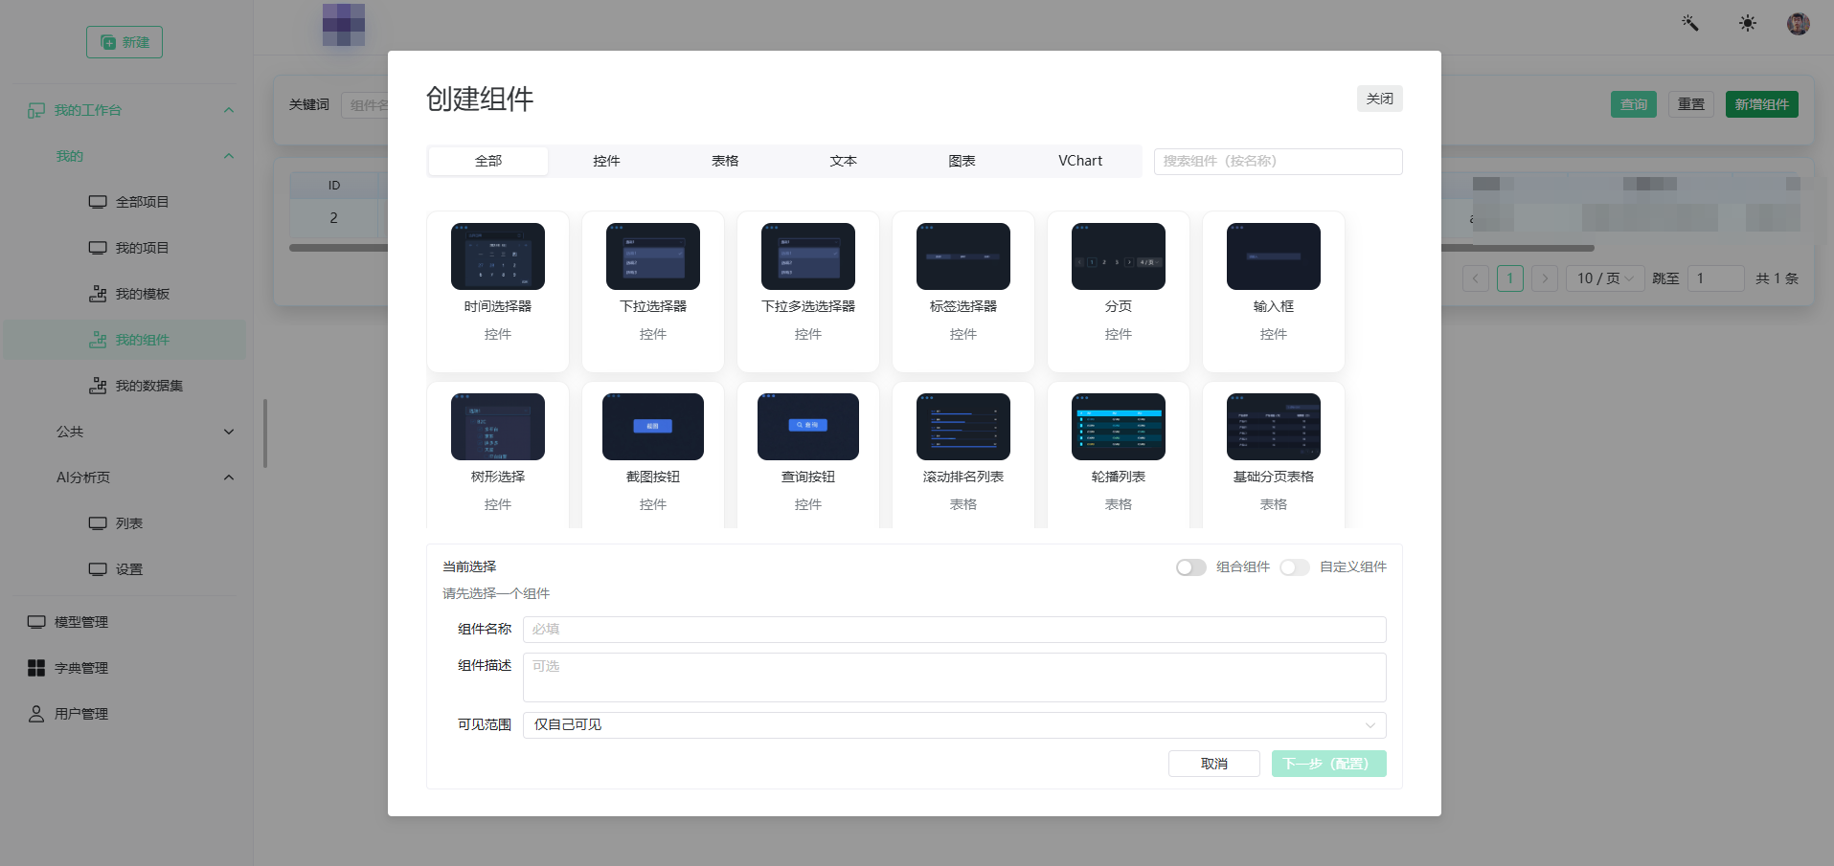Enable the 组合组件 switch

[x=1191, y=567]
